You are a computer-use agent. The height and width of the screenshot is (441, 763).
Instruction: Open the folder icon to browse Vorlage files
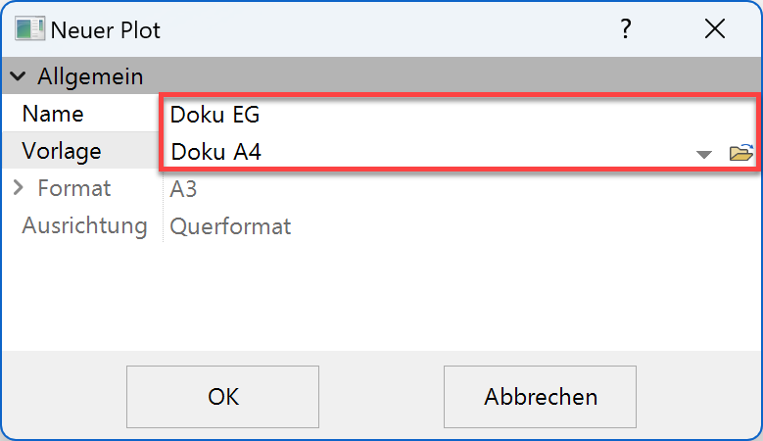point(740,153)
